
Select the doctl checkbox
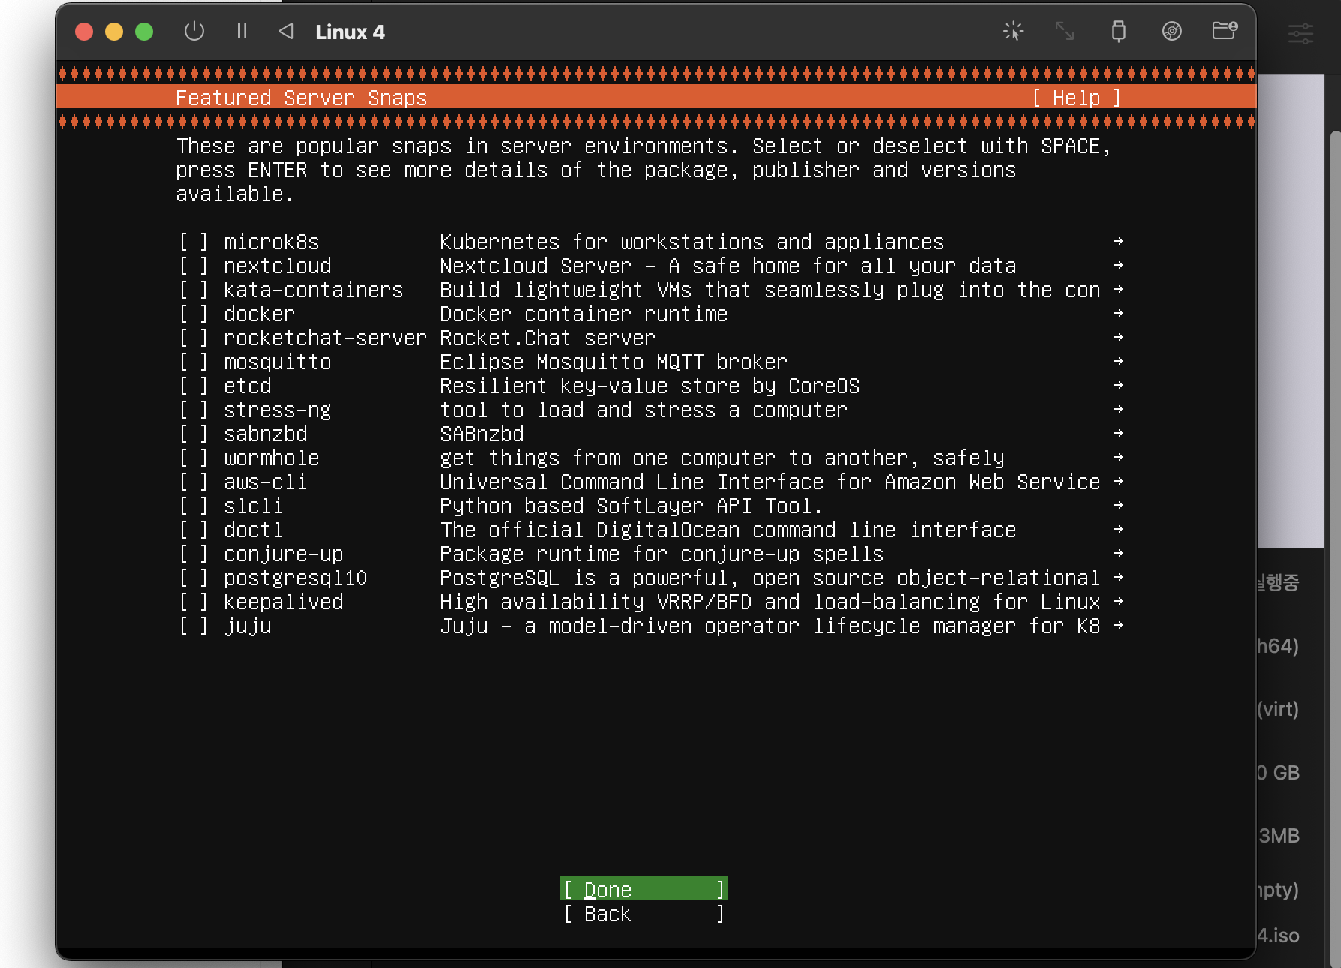193,530
